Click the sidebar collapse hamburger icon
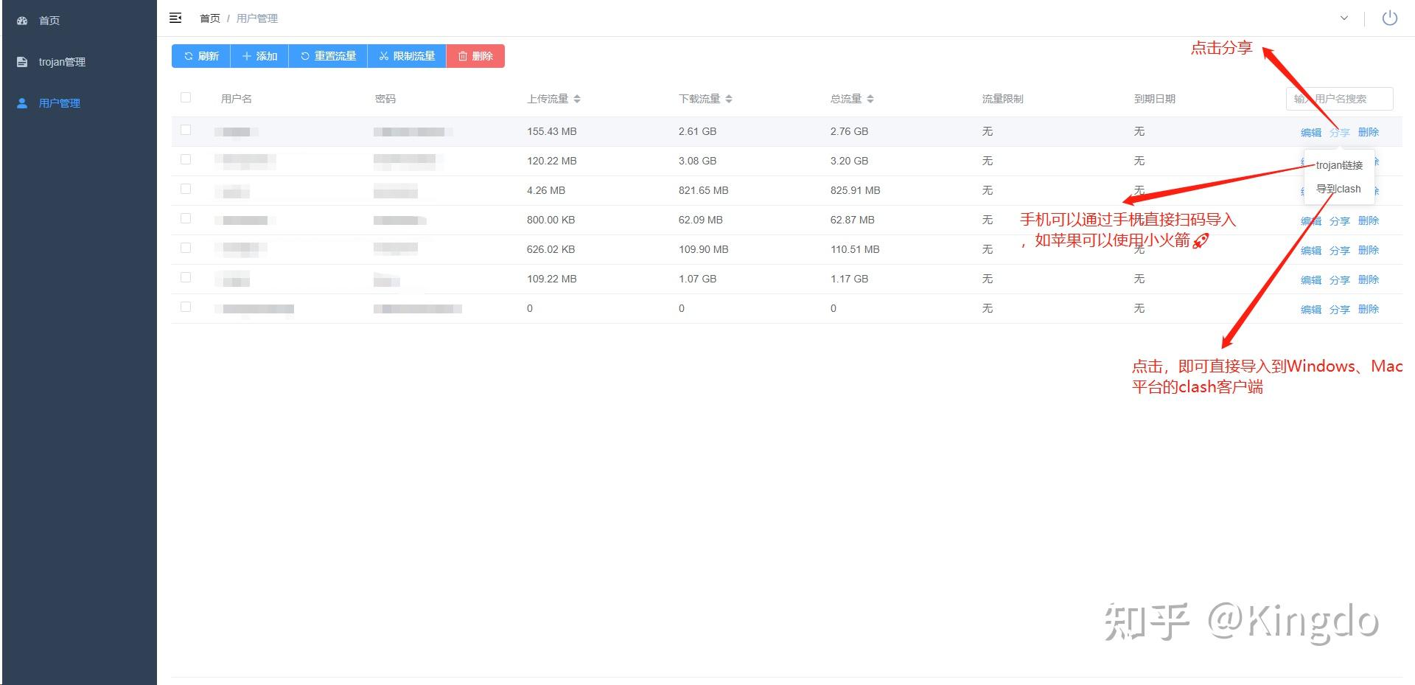Viewport: 1415px width, 685px height. point(175,18)
